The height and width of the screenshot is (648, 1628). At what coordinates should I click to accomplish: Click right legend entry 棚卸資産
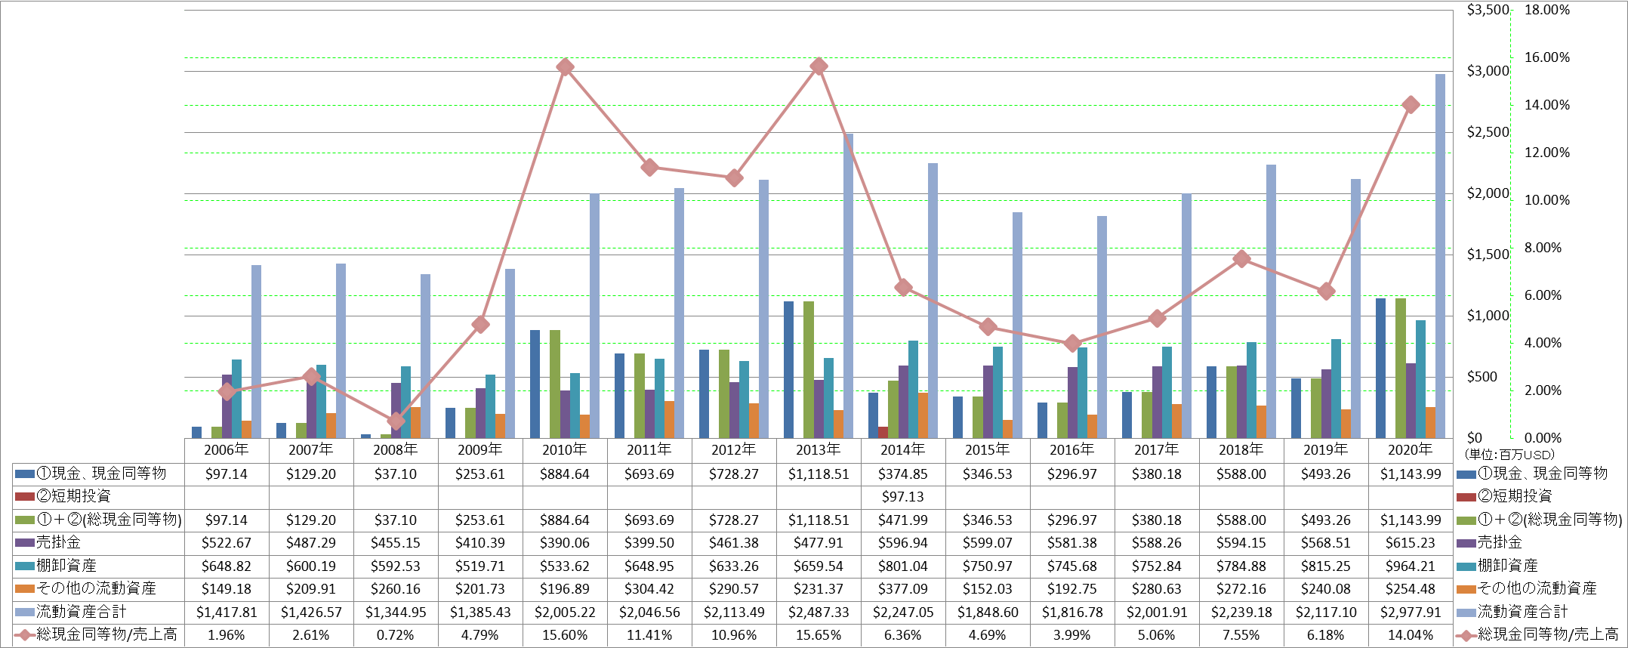point(1497,566)
